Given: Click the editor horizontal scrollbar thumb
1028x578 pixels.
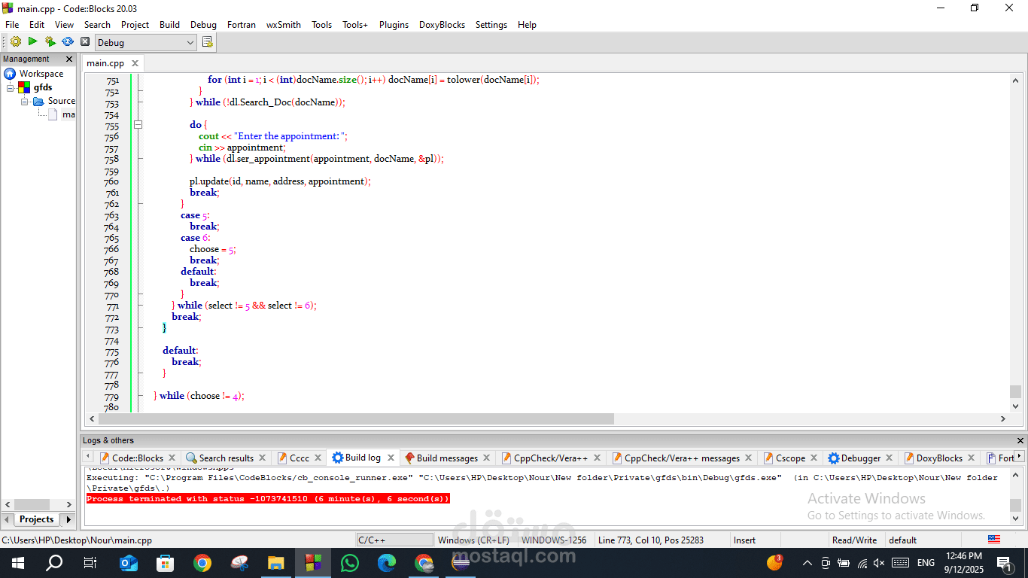Looking at the screenshot, I should (x=356, y=418).
